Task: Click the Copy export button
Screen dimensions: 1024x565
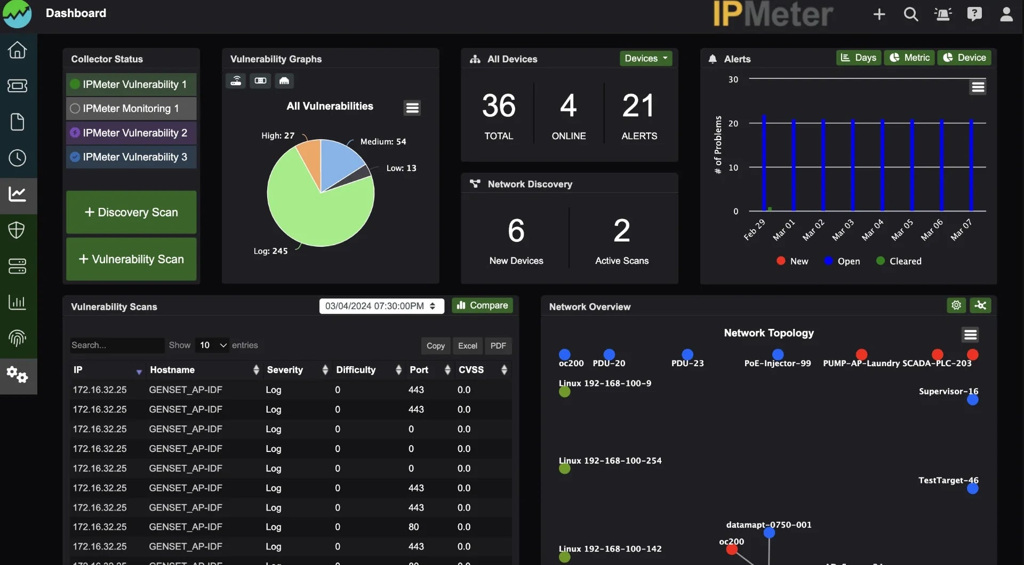Action: click(x=436, y=346)
